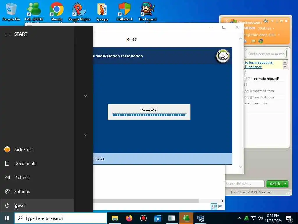Open The Legend desktop shortcut

tap(147, 12)
